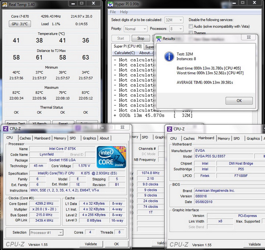Click the Hyper PI window title icon
Screen dimensions: 265x250
110,4
